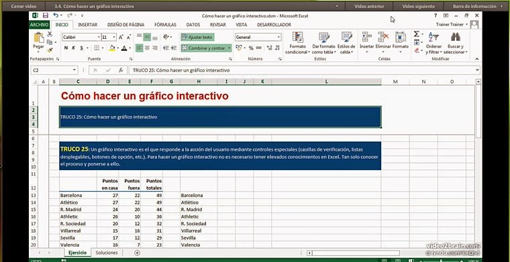Click Video siguiente button
The image size is (510, 262).
[418, 6]
